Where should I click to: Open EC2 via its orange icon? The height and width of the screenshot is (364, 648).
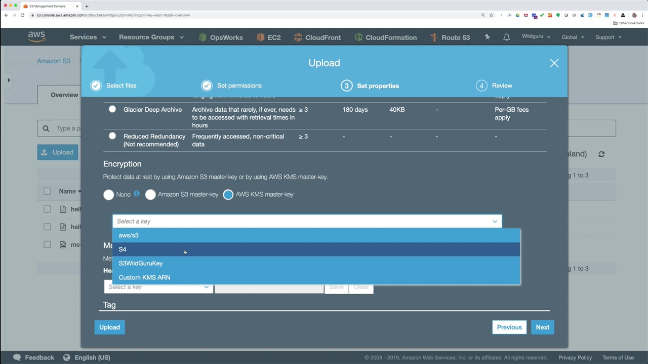click(261, 37)
